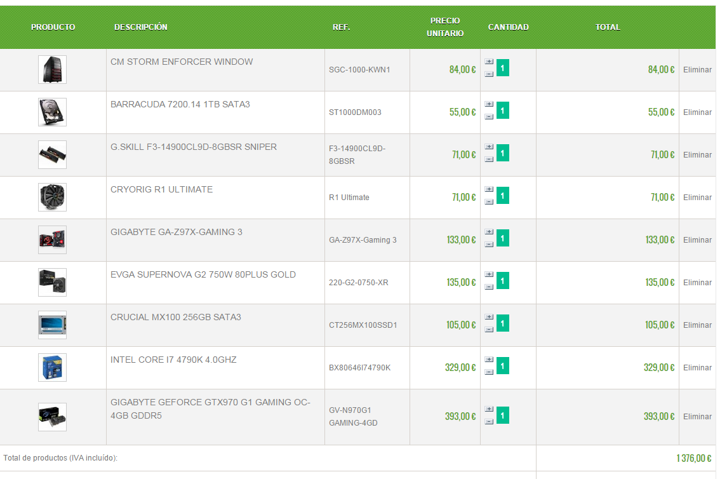Edit quantity field of G.Skill Sniper RAM
Image resolution: width=727 pixels, height=479 pixels.
(503, 153)
